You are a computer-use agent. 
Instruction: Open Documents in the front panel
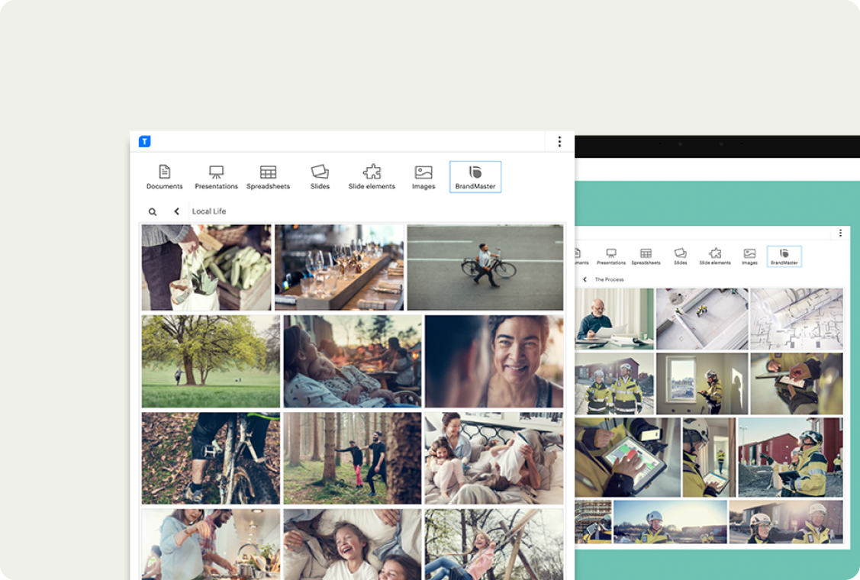[x=164, y=176]
